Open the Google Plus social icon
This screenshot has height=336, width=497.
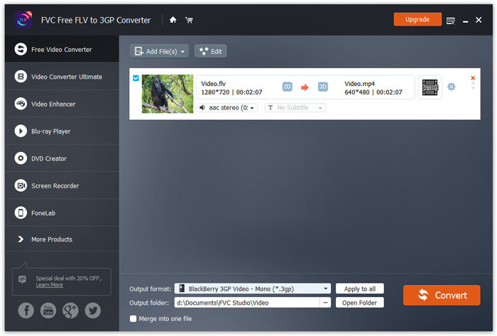point(70,310)
